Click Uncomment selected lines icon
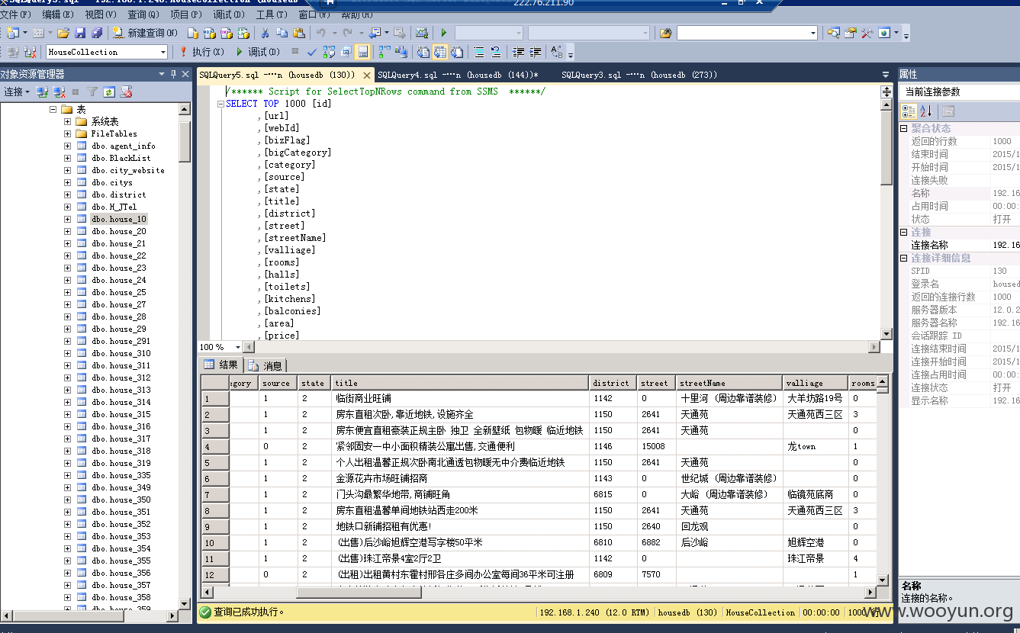 tap(496, 52)
